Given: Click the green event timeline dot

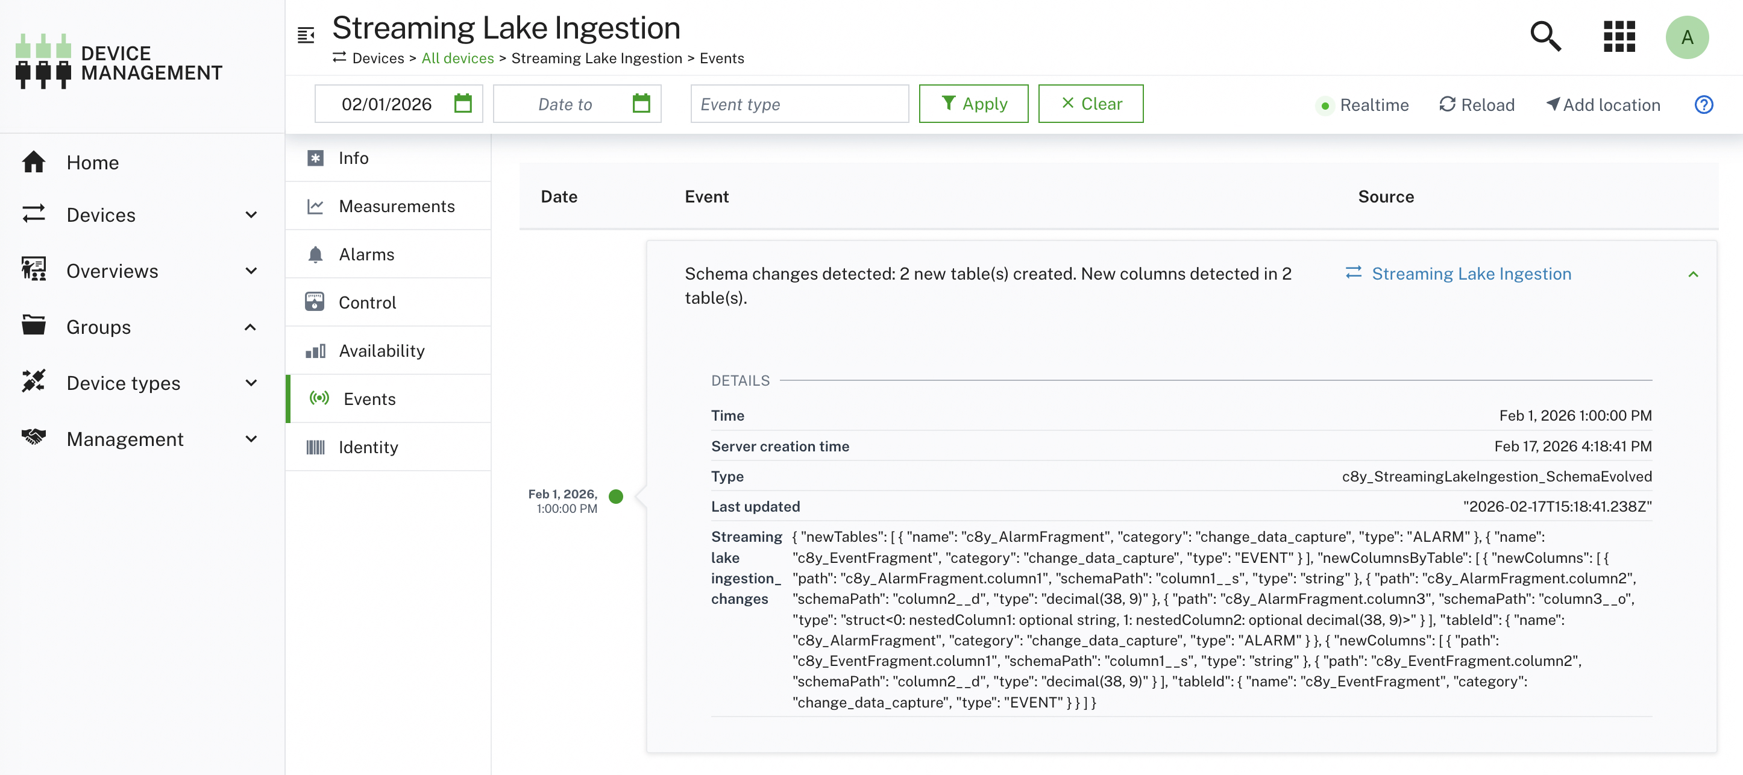Looking at the screenshot, I should [x=616, y=496].
